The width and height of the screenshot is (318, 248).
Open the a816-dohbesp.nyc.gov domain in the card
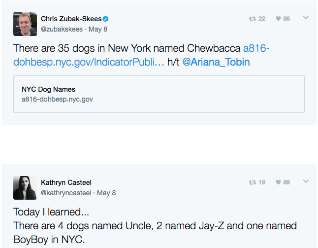coord(57,99)
